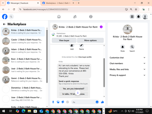Open the emoji picker smiley icon
This screenshot has height=114, width=152.
click(x=97, y=102)
